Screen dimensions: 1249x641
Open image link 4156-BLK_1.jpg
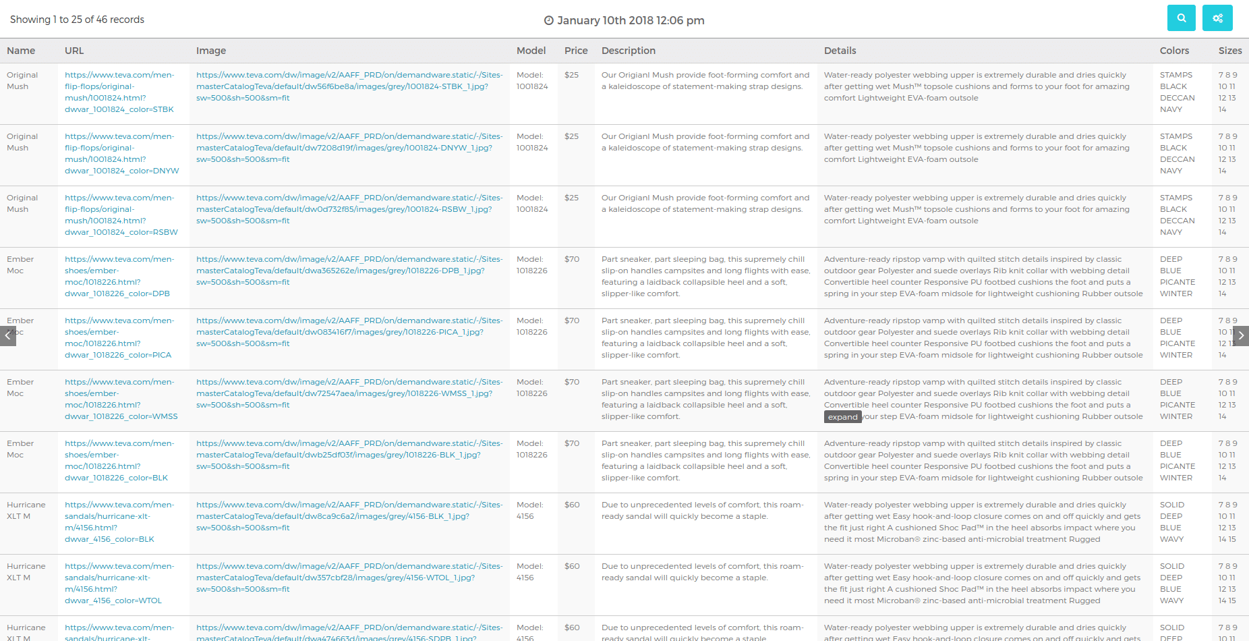(x=349, y=516)
